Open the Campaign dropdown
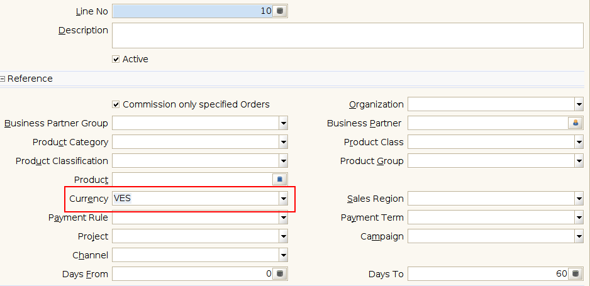The image size is (590, 286). 579,236
